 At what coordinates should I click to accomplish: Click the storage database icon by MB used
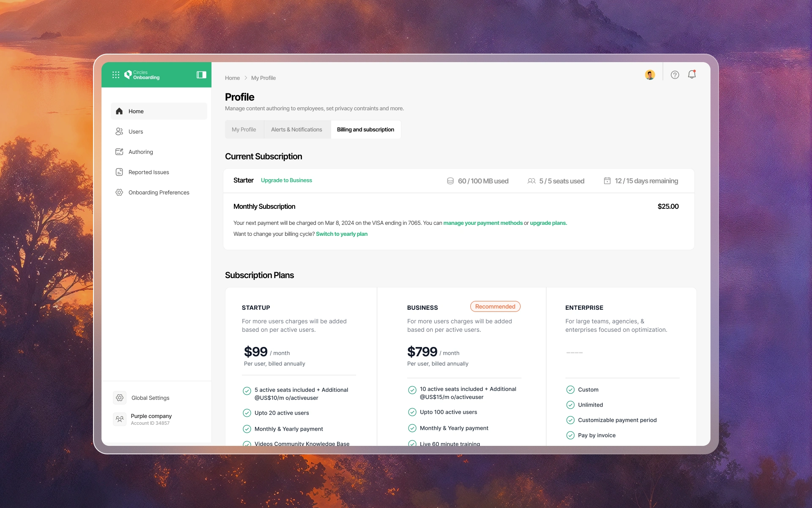(450, 181)
